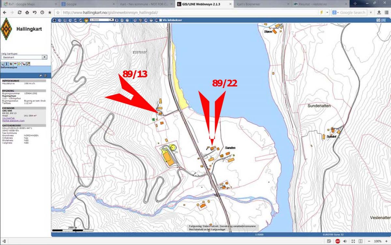Screen dimensions: 391x245
Task: Click the erase icon in Informasjon panel
Action: coord(41,75)
